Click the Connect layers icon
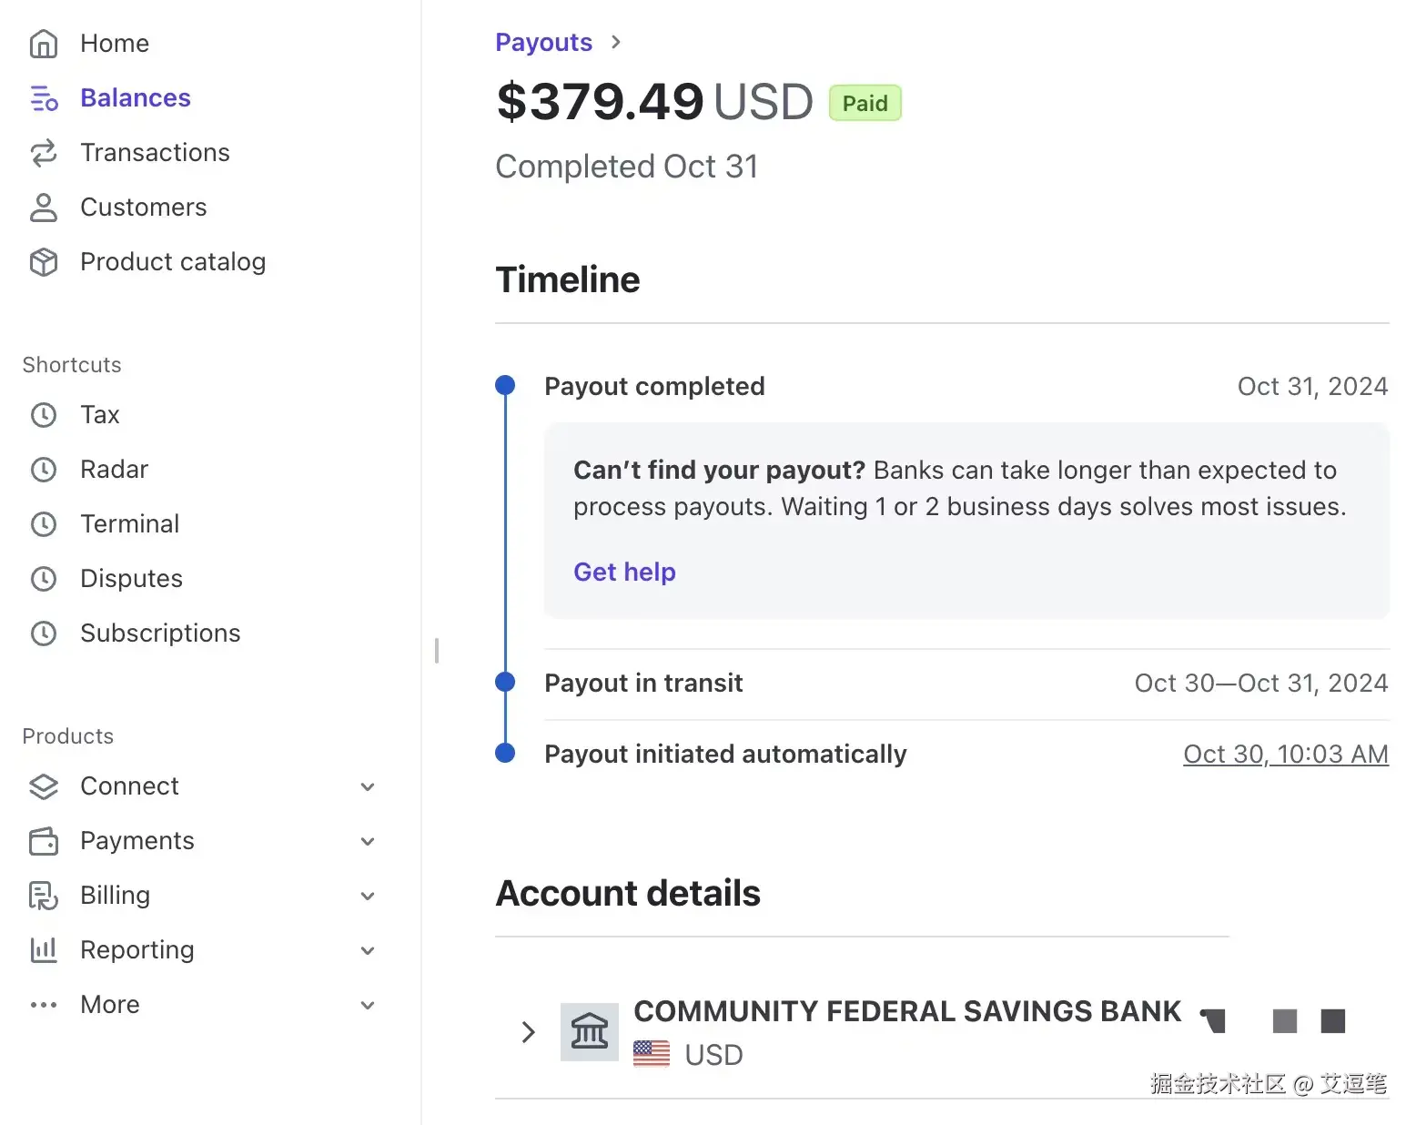 (44, 786)
